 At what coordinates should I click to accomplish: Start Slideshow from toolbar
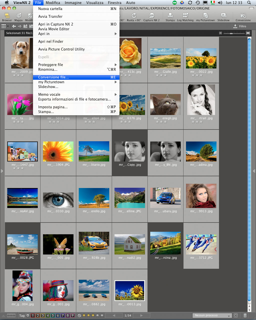click(x=223, y=17)
